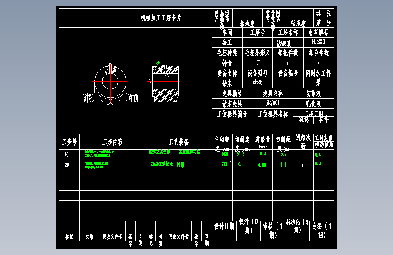Select the left mounting bolt hole of front view
Screen dimensions: 393x255
(x=87, y=98)
